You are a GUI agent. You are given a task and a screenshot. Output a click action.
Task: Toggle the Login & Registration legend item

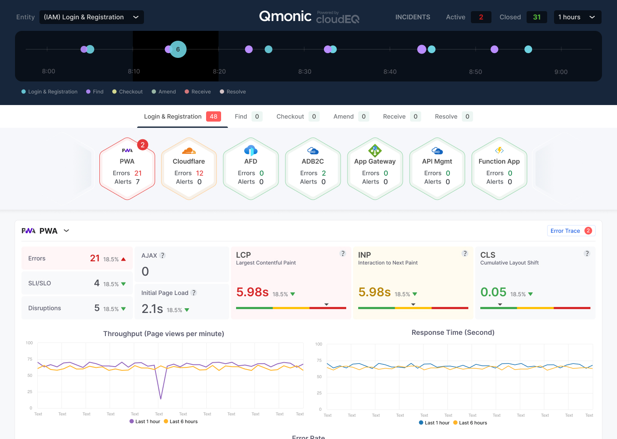click(49, 92)
